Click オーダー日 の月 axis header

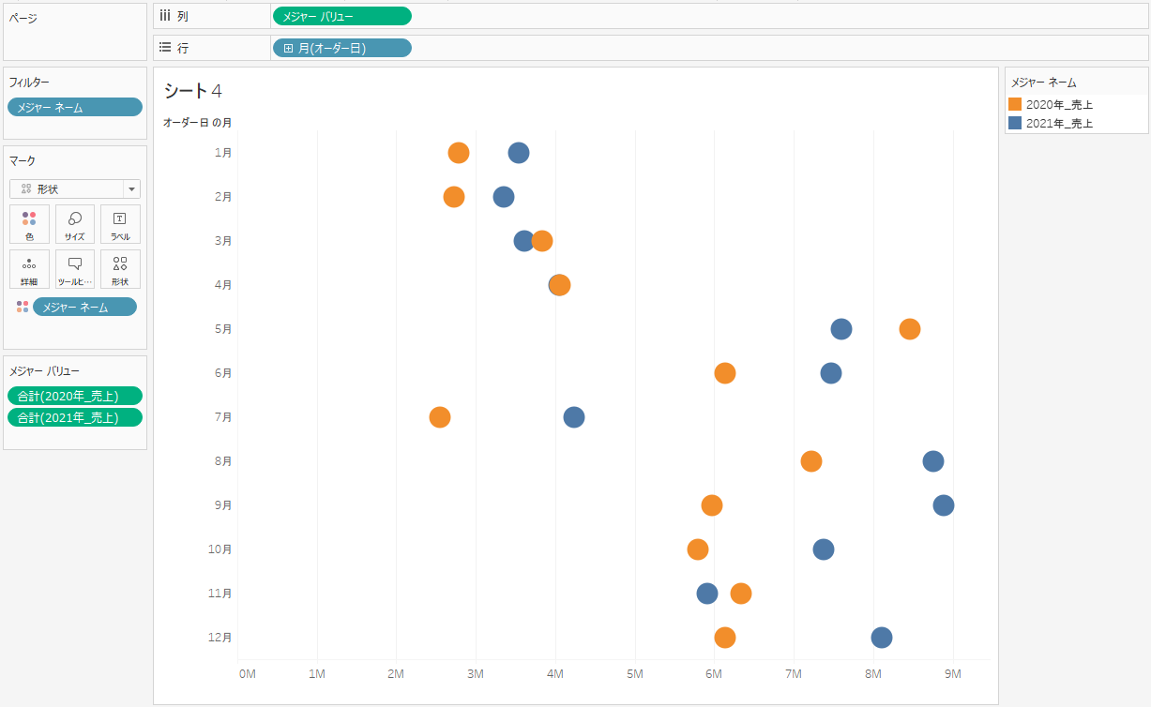(x=197, y=122)
